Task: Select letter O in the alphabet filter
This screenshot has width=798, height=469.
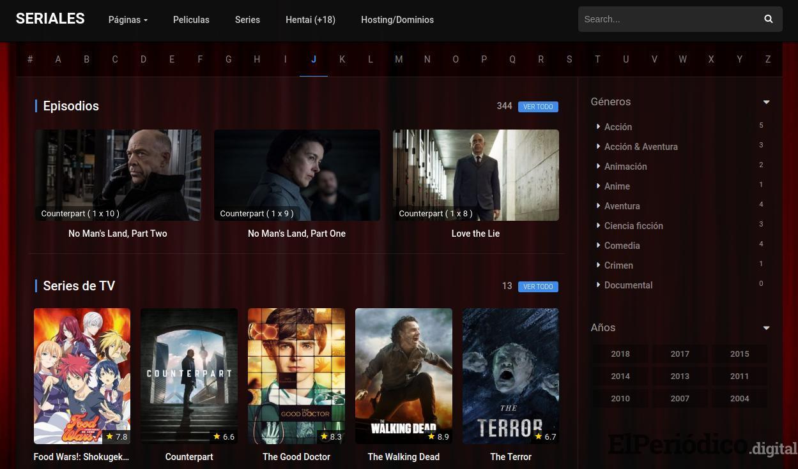Action: (456, 59)
